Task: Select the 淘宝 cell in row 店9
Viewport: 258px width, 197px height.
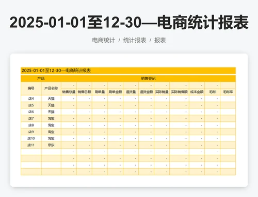Action: (51, 132)
